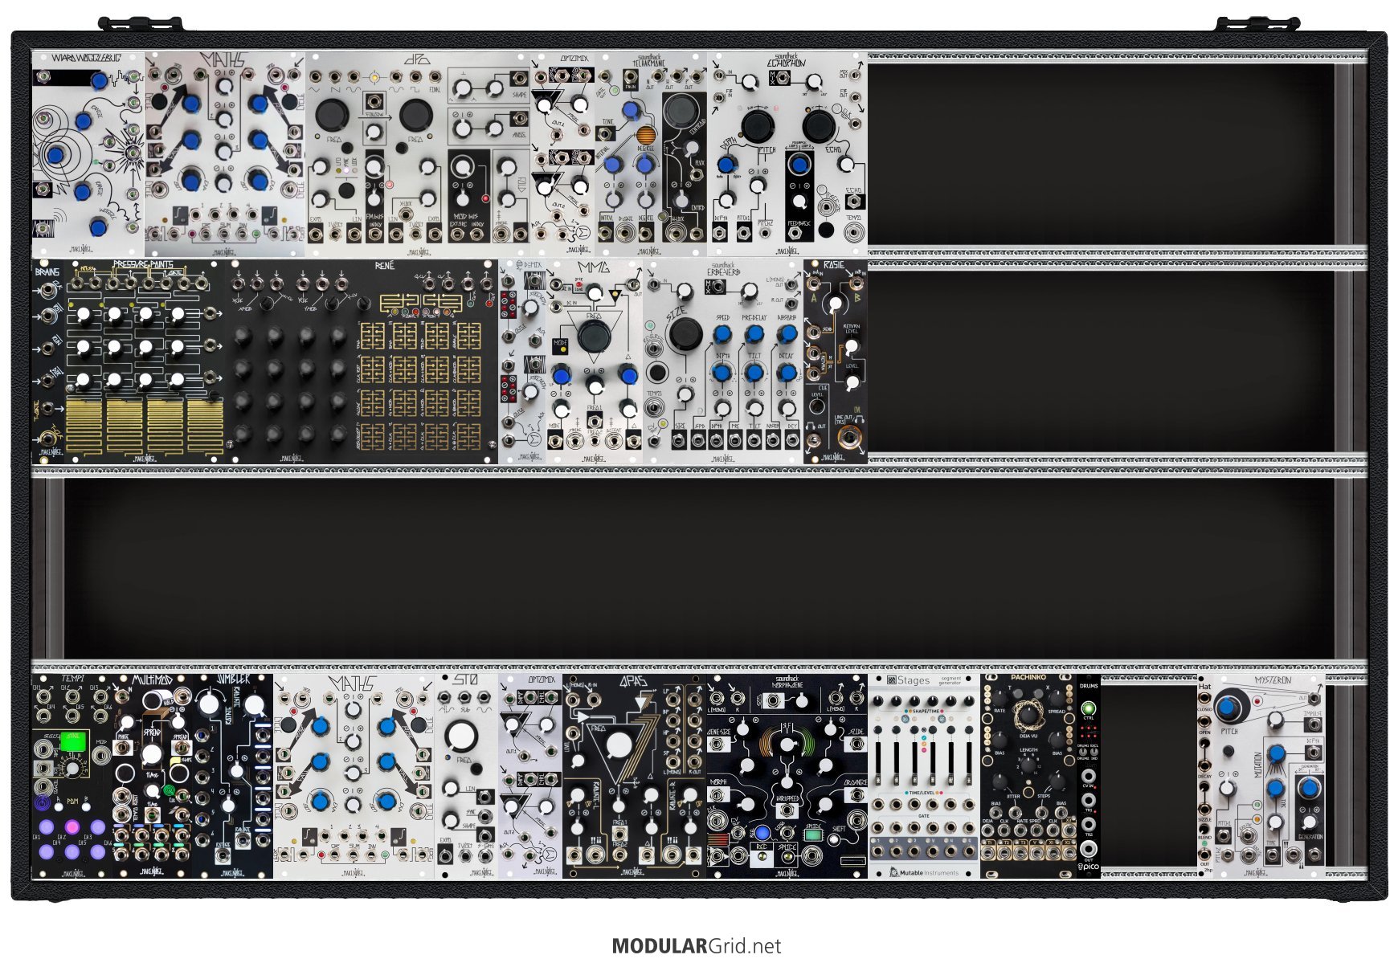
Task: Click the first slider on Stages
Action: click(x=880, y=765)
